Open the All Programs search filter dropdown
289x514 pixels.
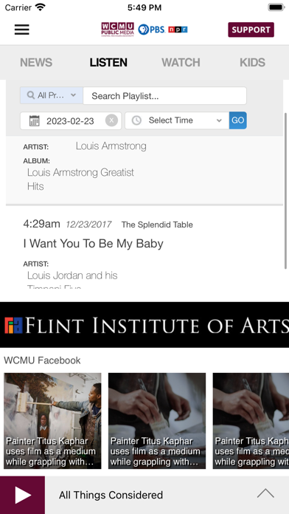(52, 95)
